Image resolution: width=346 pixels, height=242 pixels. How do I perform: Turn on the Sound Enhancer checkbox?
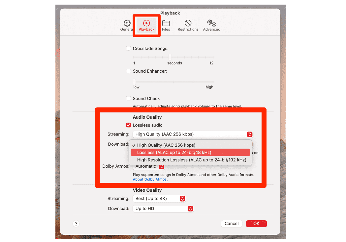128,71
